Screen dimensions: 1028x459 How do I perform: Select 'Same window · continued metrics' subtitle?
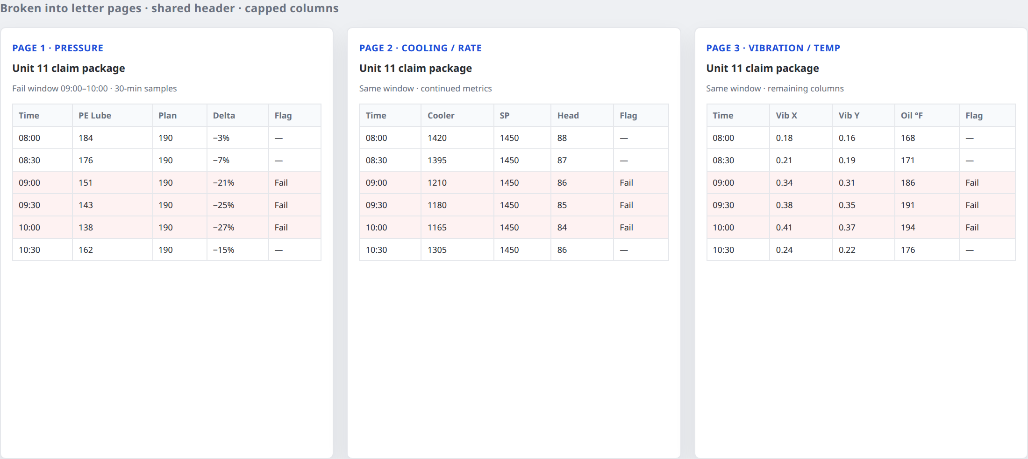coord(425,89)
